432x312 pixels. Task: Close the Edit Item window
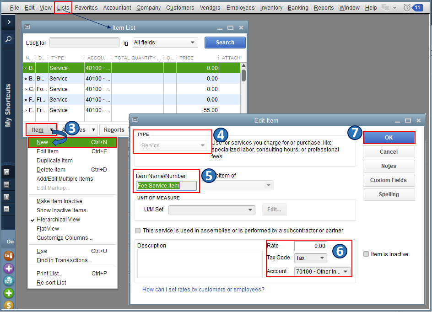pos(418,120)
